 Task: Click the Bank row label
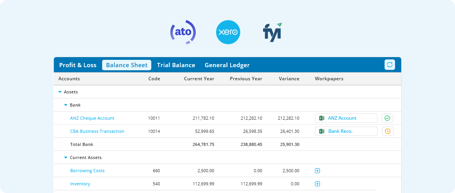coord(75,105)
